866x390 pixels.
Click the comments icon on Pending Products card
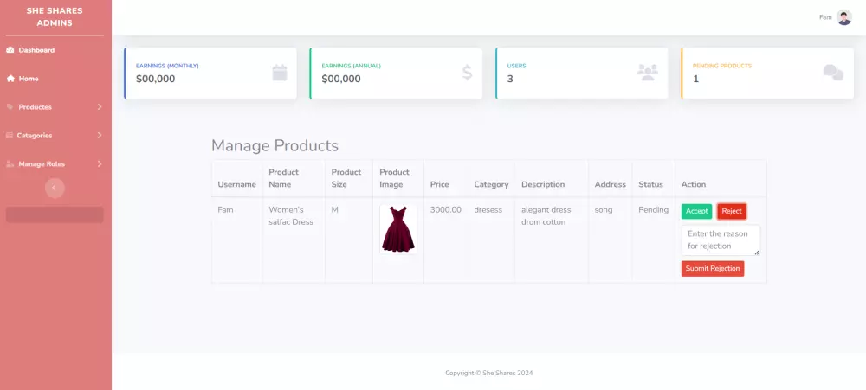[833, 73]
